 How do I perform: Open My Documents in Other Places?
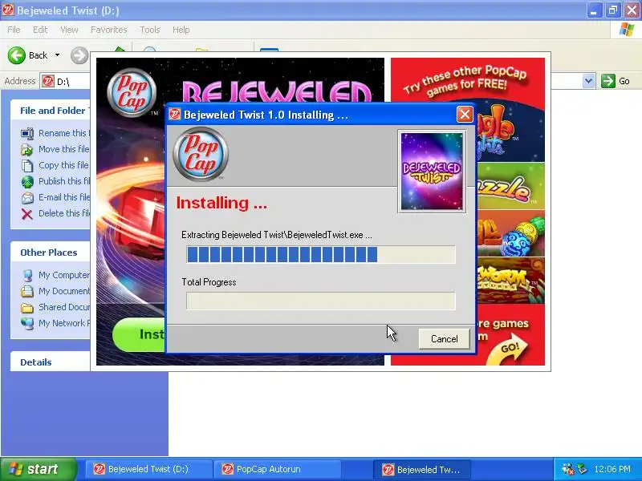tap(63, 291)
